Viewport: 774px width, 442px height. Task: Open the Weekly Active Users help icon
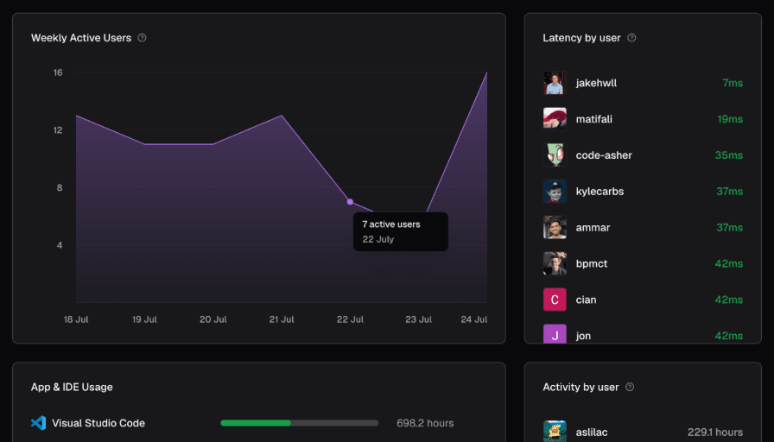[142, 38]
